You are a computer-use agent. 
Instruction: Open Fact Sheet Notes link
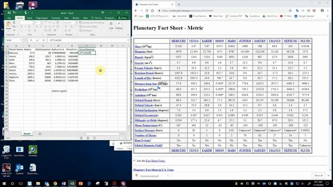[x=156, y=161]
